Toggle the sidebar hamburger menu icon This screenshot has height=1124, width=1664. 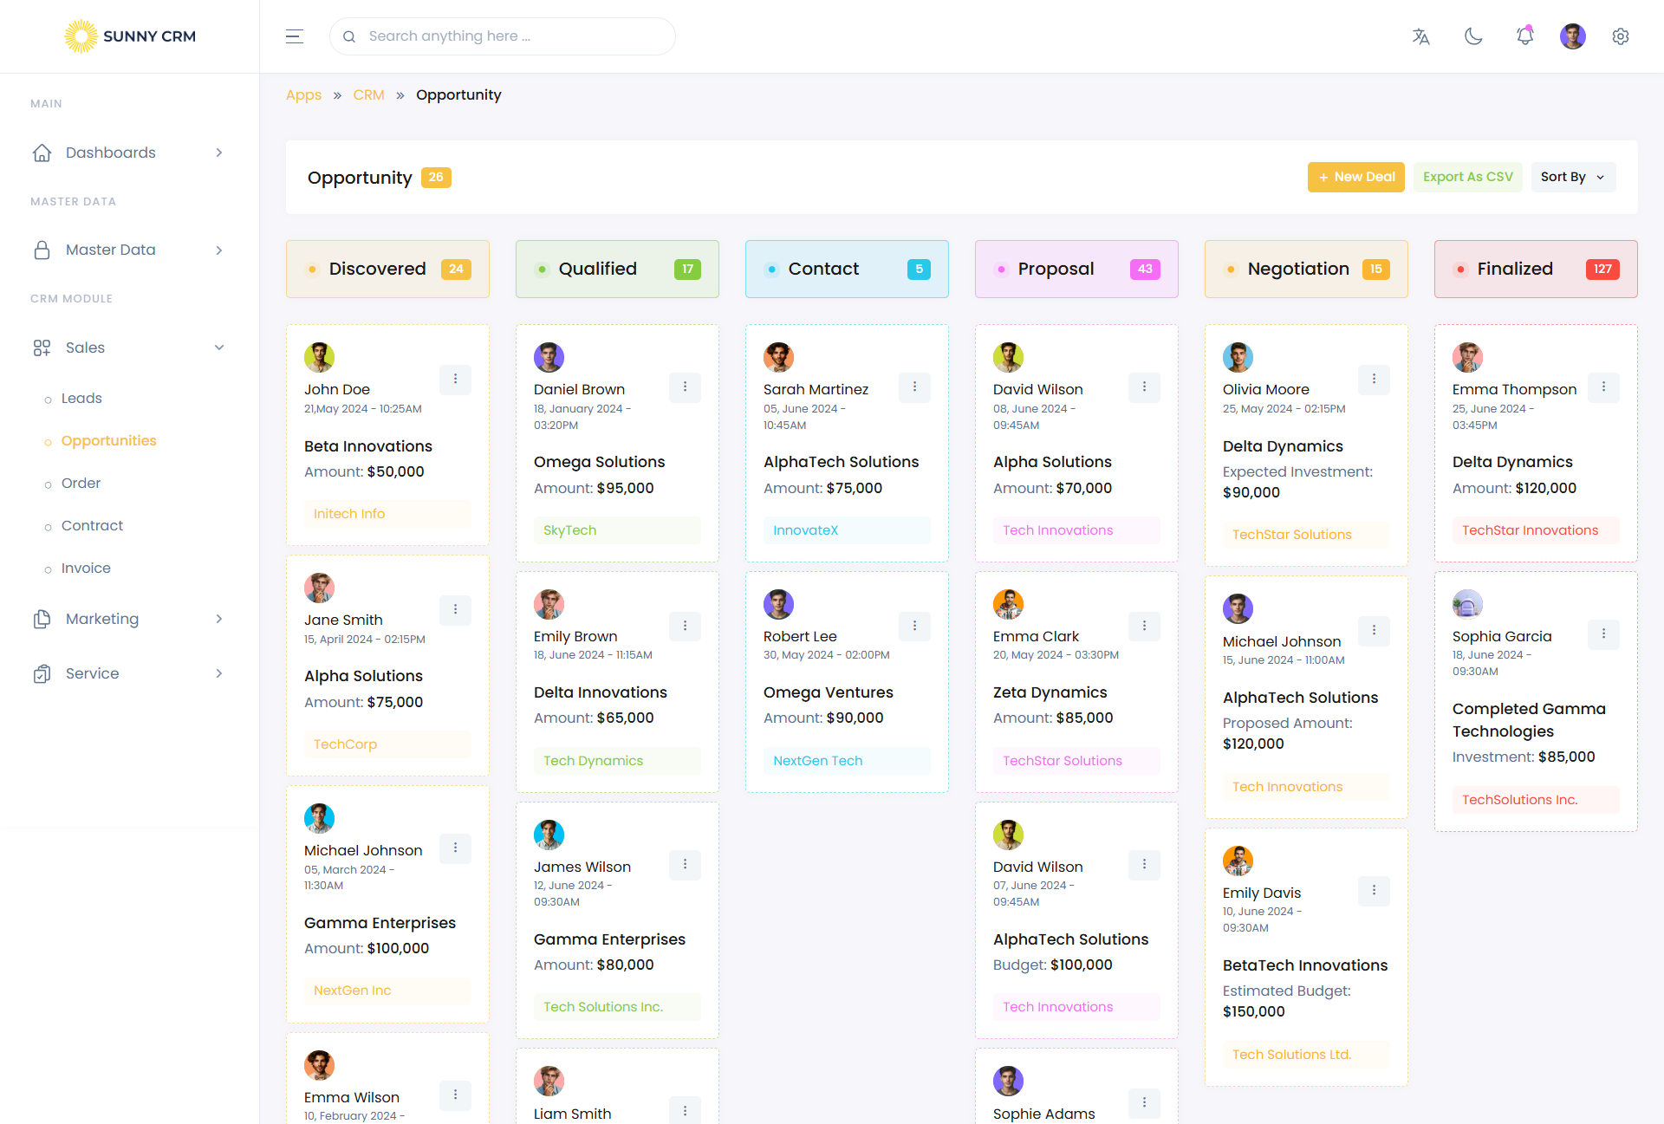295,36
